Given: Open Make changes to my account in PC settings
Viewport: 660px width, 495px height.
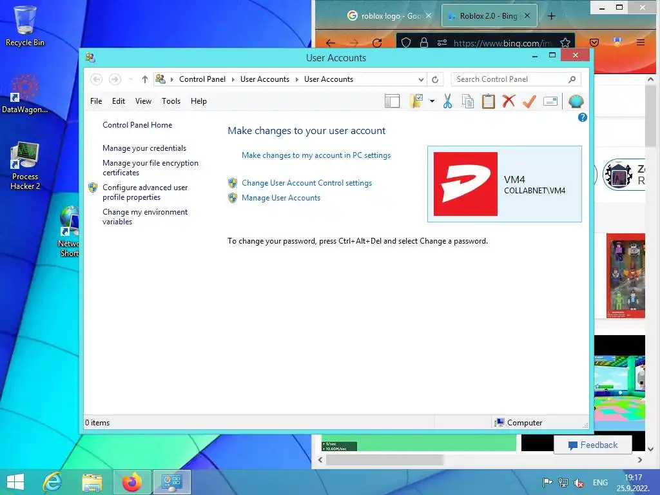Looking at the screenshot, I should 316,155.
